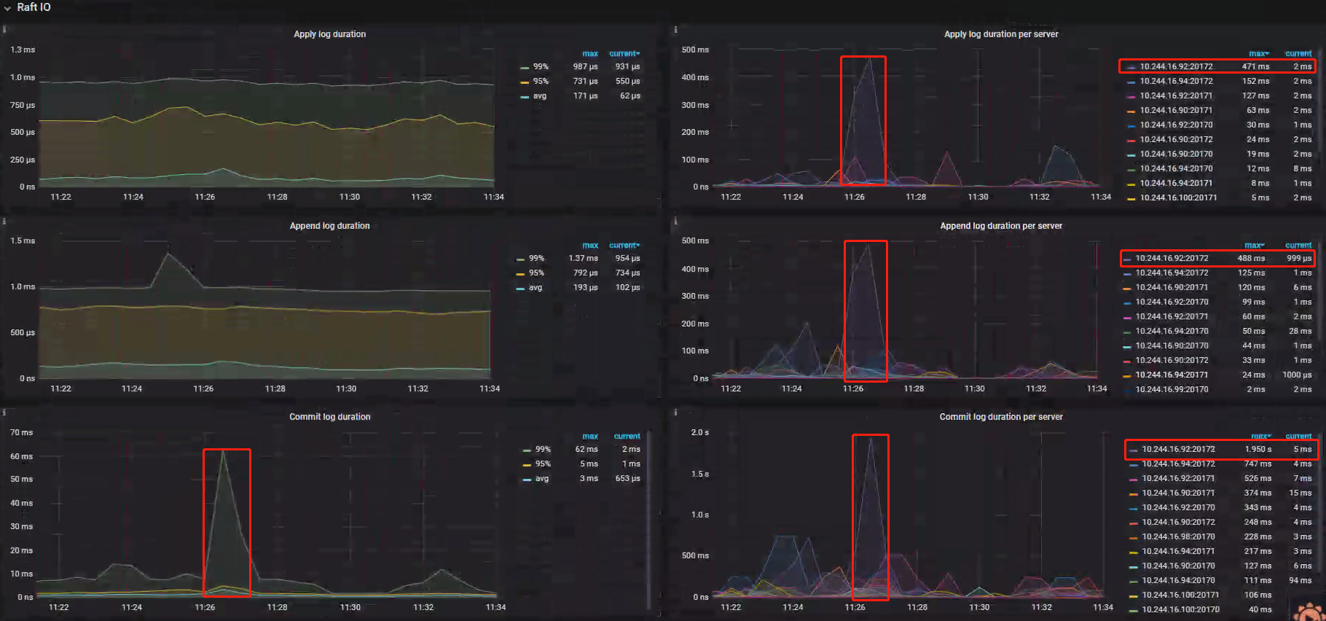
Task: Collapse the Raft IO row chevron
Action: (7, 8)
